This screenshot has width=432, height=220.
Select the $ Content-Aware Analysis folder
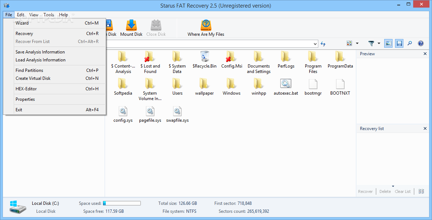pyautogui.click(x=123, y=62)
